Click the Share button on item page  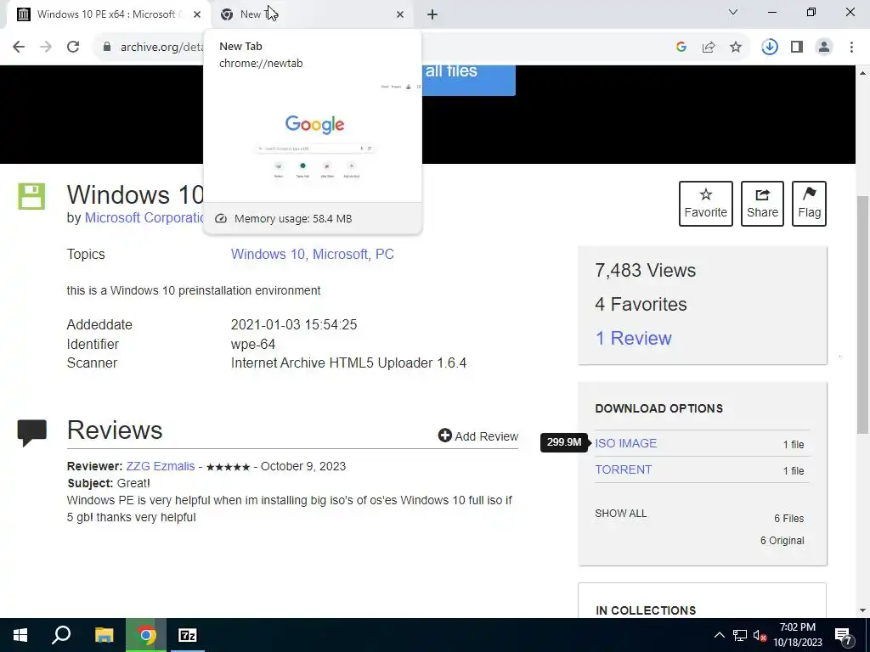click(762, 204)
